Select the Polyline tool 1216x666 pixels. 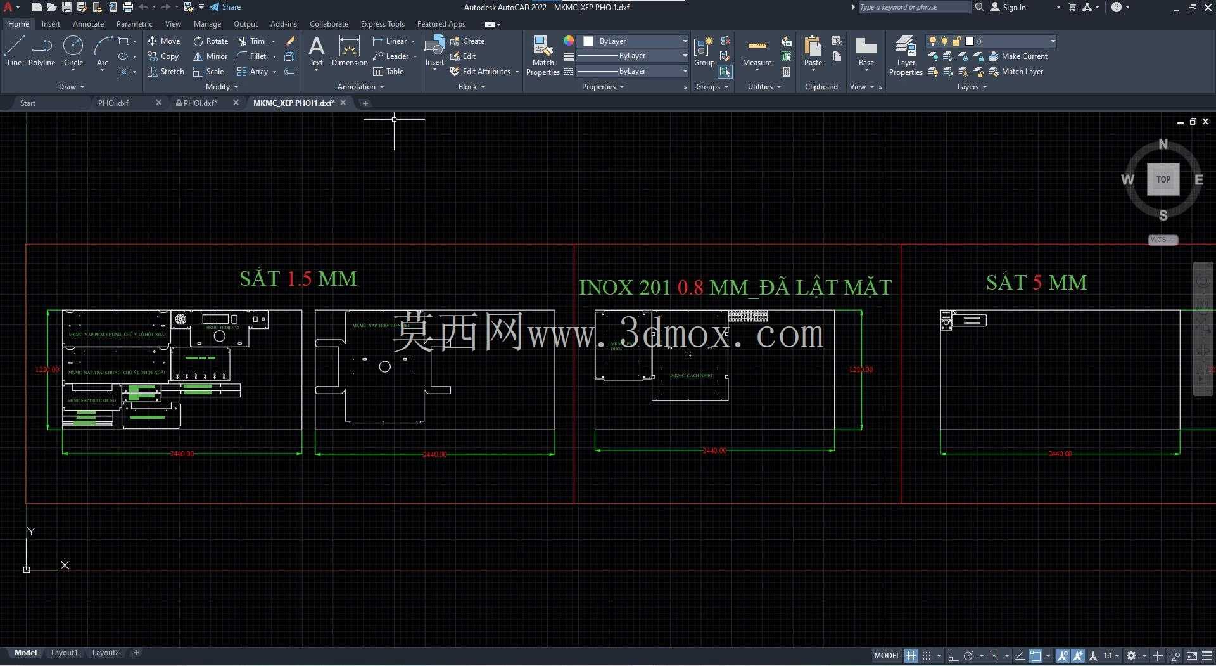pos(42,51)
